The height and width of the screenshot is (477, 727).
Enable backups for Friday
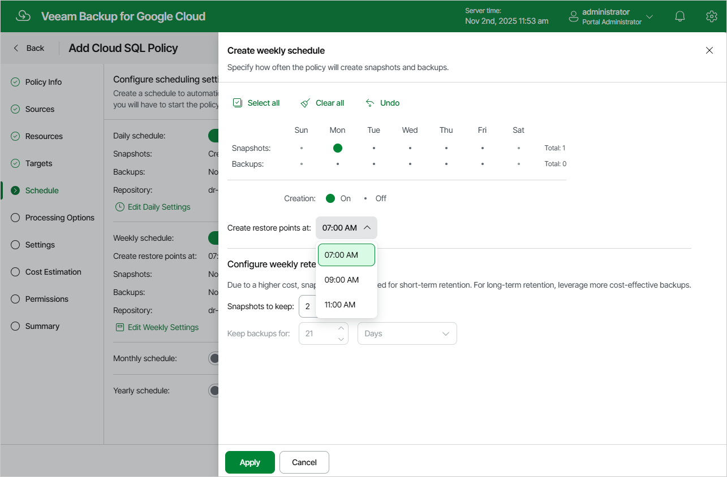pyautogui.click(x=483, y=164)
